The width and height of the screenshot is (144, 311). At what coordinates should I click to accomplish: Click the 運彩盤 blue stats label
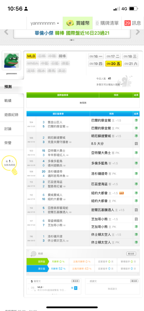(38, 269)
